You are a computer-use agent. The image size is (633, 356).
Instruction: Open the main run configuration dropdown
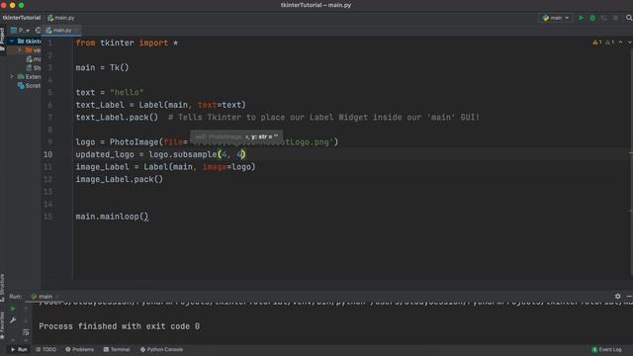click(556, 18)
